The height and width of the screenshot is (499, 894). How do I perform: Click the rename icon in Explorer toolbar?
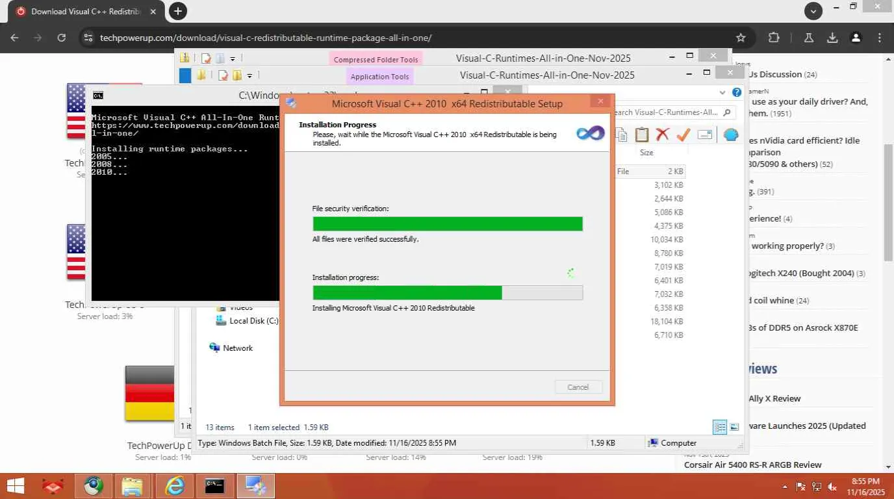pos(705,134)
